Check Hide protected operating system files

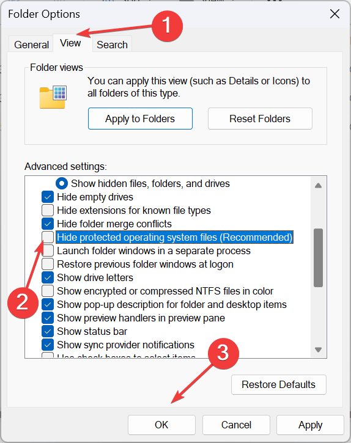[48, 237]
